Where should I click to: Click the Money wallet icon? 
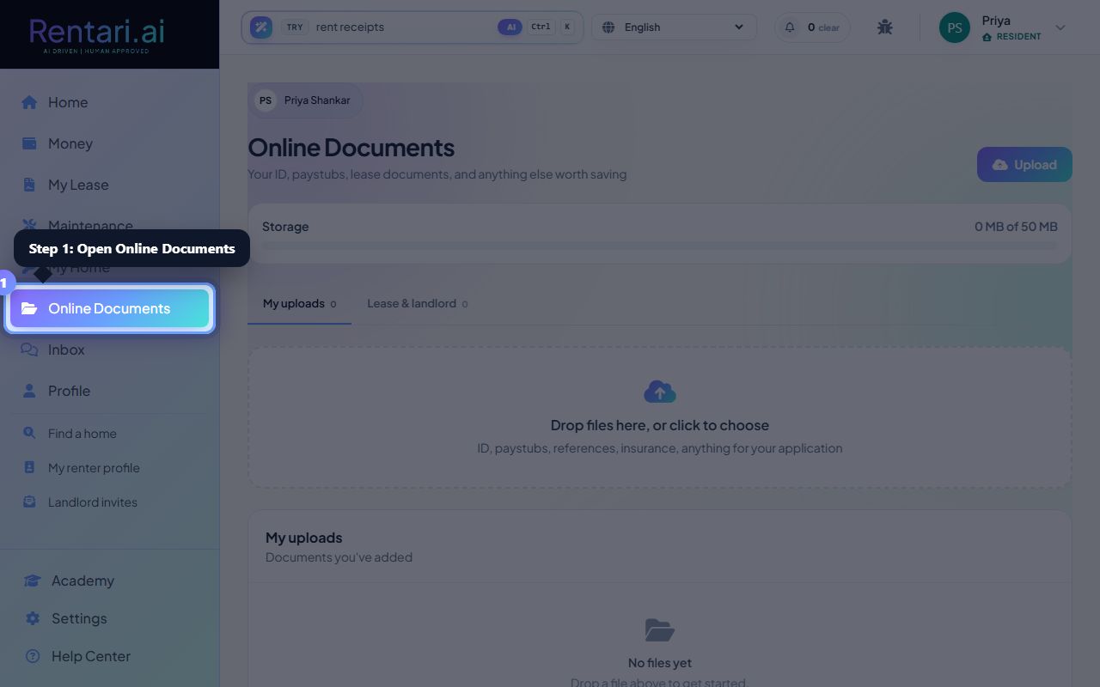(29, 143)
